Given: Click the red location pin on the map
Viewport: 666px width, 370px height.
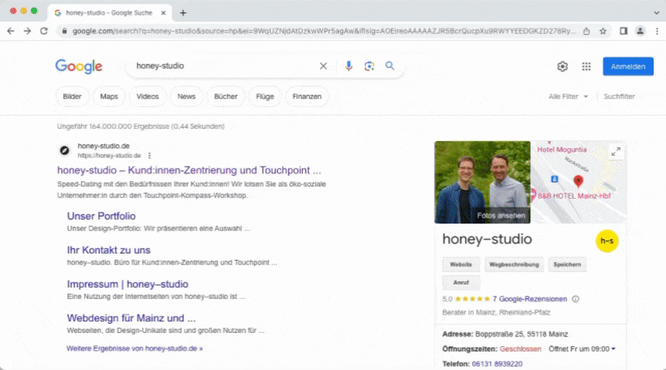Looking at the screenshot, I should pos(578,181).
